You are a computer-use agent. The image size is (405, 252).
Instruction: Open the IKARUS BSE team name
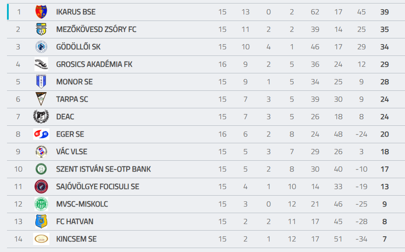pos(76,12)
